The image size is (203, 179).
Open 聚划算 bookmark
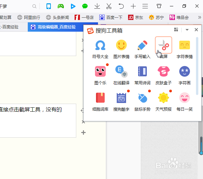coord(6,17)
